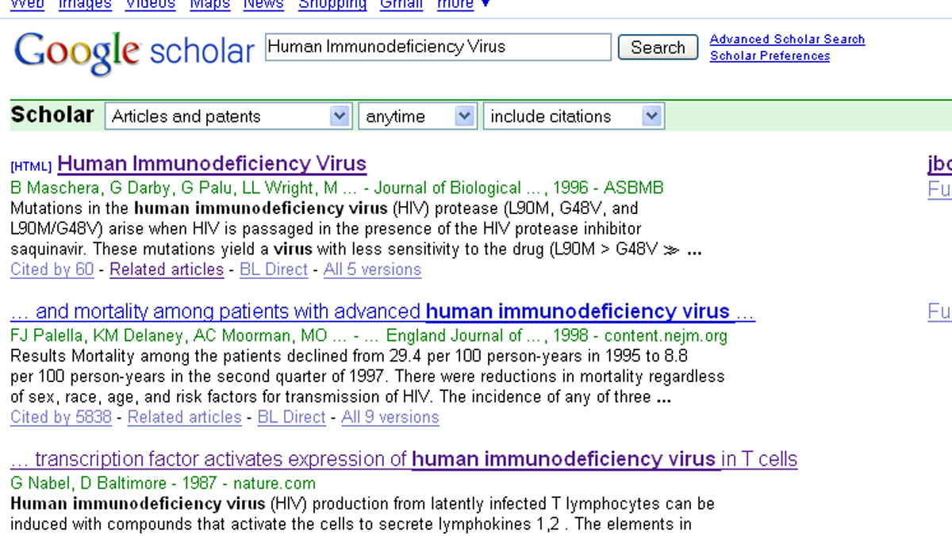Click the Google Scholar logo
The width and height of the screenshot is (952, 536).
(133, 52)
